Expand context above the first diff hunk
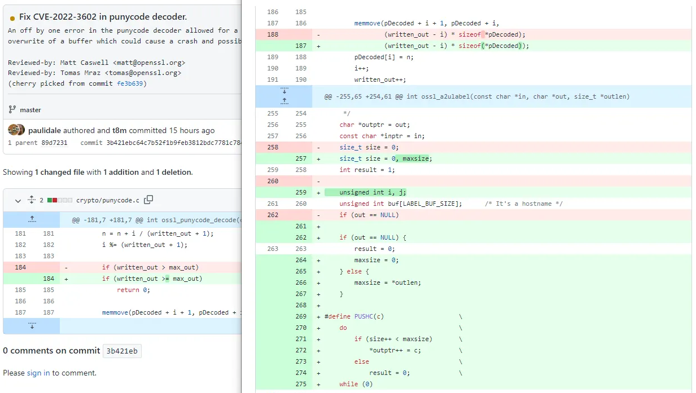Screen dimensions: 696x393 point(32,218)
